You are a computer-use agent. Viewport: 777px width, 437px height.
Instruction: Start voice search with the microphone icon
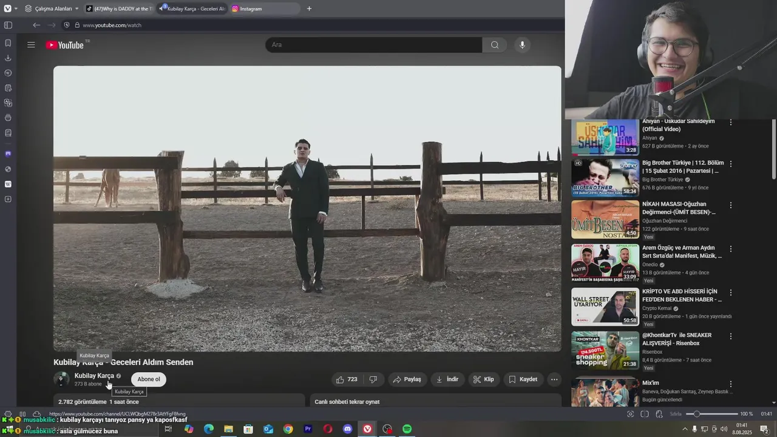(522, 45)
